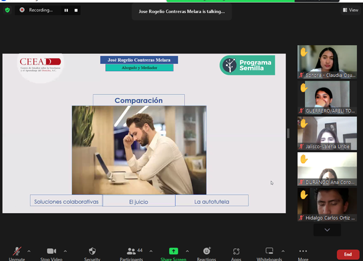
Task: Click muted mic icon beside DURANGO Ana name
Action: 301,182
